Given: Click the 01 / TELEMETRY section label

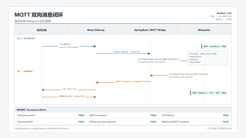Looking at the screenshot, I should [x=26, y=39].
